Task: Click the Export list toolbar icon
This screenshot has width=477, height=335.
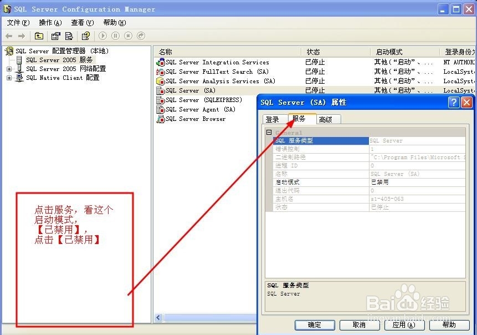Action: (69, 36)
